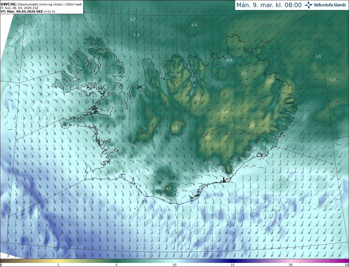The width and height of the screenshot is (349, 267).
Task: Click the map value '5.6'
Action: pos(74,120)
